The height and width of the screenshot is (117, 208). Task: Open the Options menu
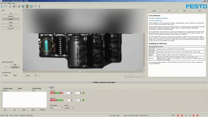point(9,3)
